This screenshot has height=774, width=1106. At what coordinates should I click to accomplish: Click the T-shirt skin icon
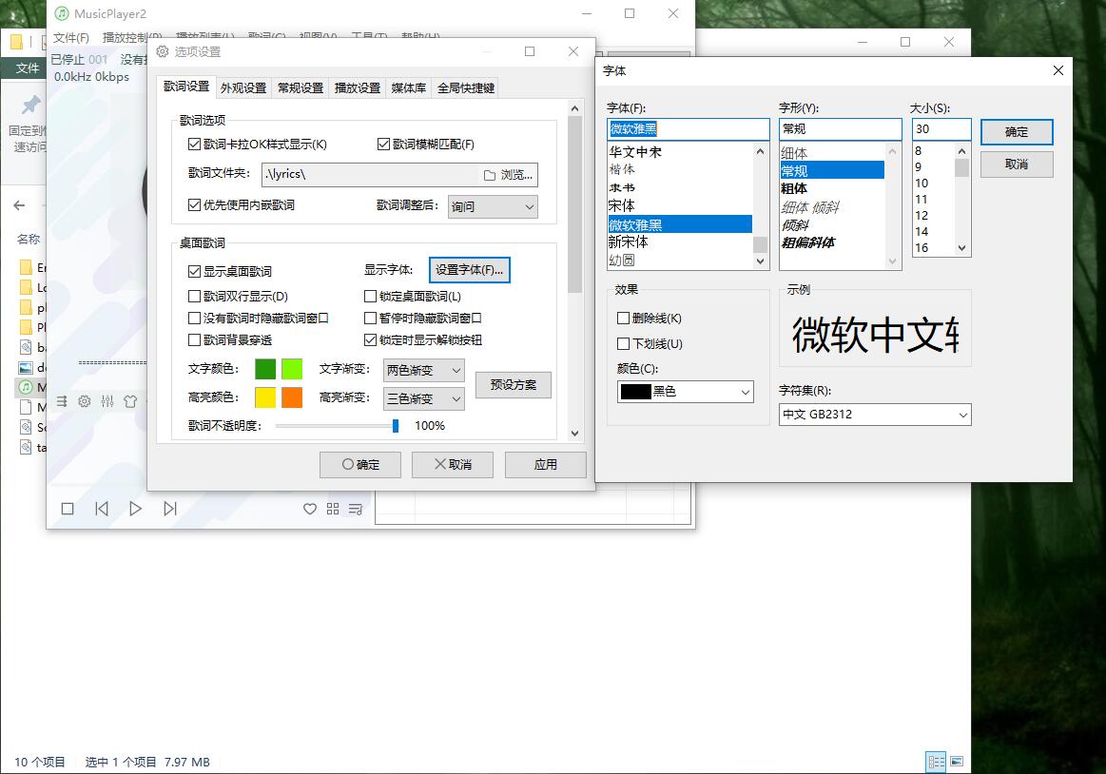coord(130,401)
